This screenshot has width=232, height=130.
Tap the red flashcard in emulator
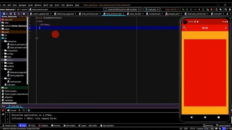coord(205,73)
